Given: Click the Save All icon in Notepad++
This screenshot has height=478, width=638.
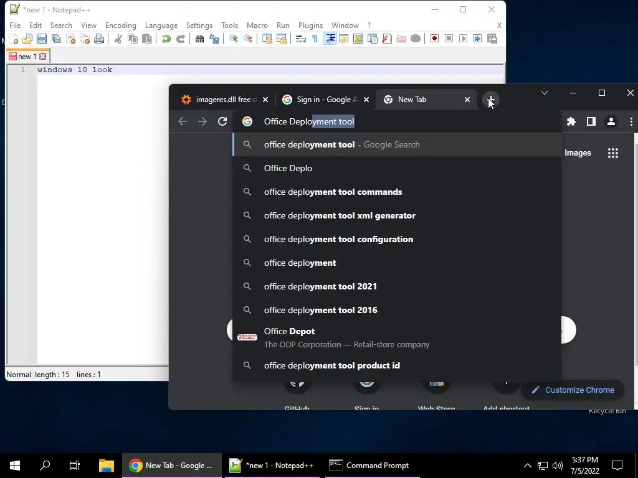Looking at the screenshot, I should pos(56,39).
